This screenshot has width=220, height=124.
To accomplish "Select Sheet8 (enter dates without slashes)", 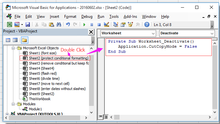I will pyautogui.click(x=57, y=89).
